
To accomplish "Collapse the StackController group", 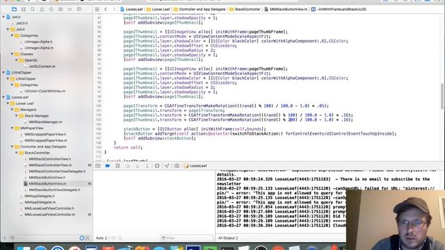I will pyautogui.click(x=17, y=153).
